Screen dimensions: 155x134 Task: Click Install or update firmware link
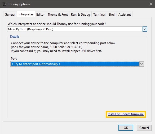pyautogui.click(x=126, y=114)
